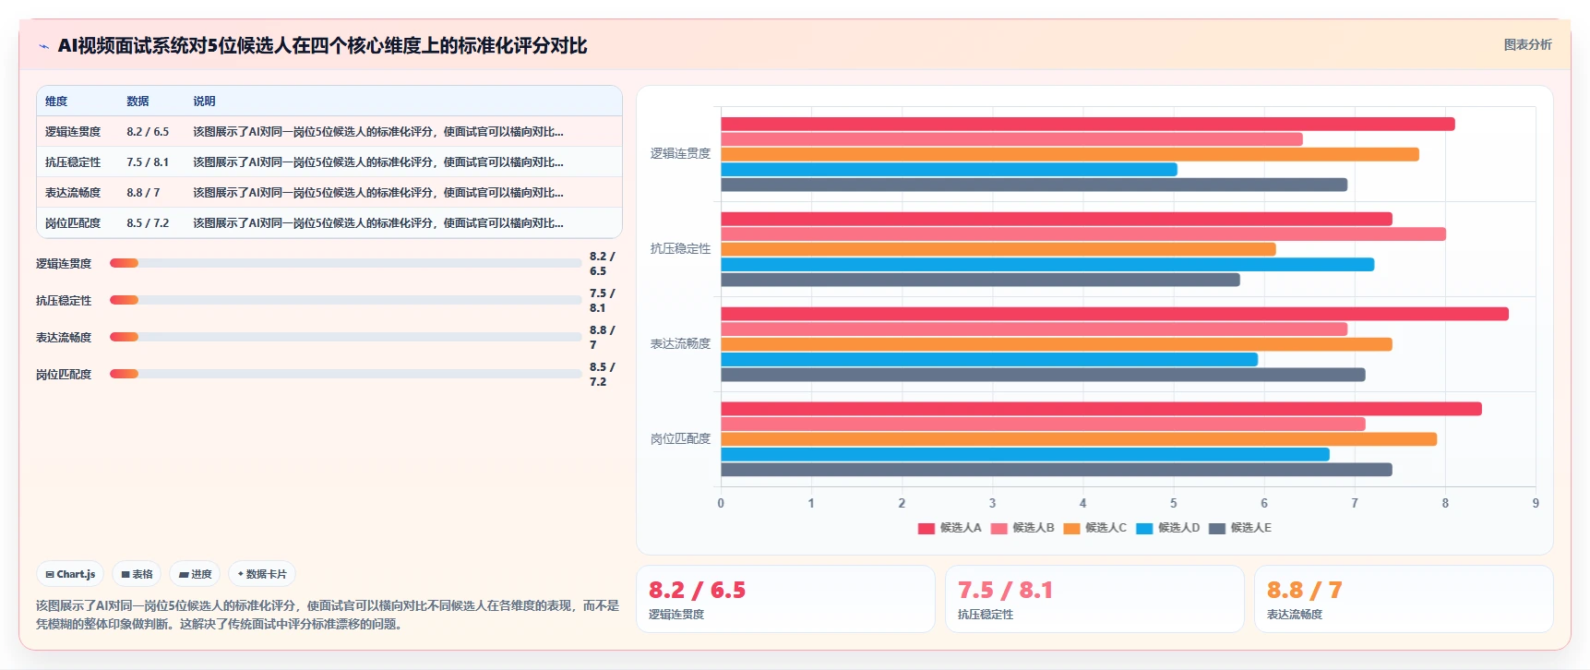Click the 抗压稳定性 progress bar
Screen dimensions: 1590x670
(x=345, y=300)
